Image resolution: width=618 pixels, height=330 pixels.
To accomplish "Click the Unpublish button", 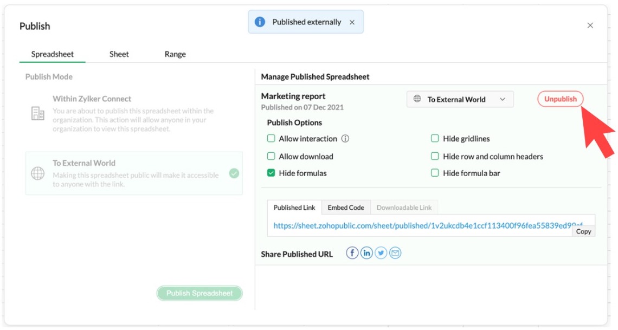I will point(561,99).
